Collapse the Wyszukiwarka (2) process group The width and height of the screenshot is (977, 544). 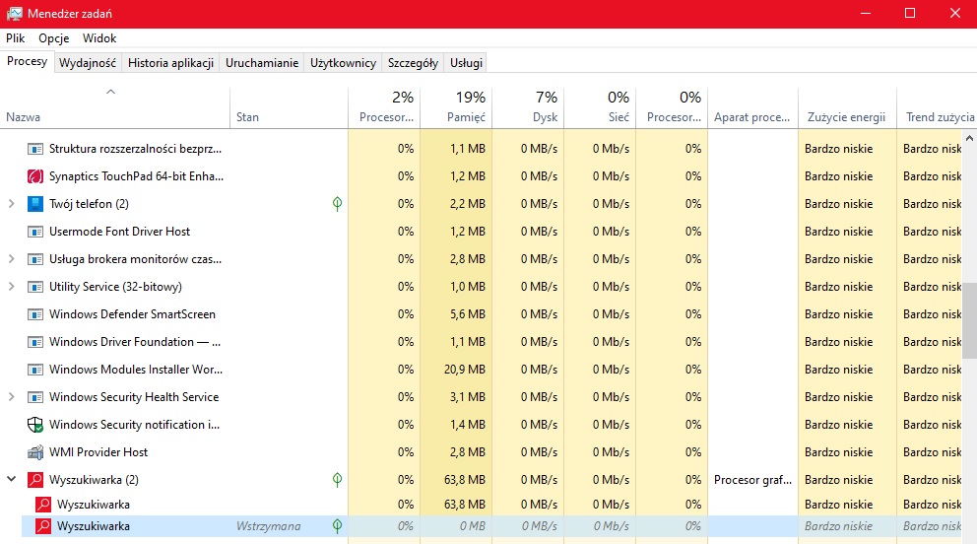tap(11, 480)
